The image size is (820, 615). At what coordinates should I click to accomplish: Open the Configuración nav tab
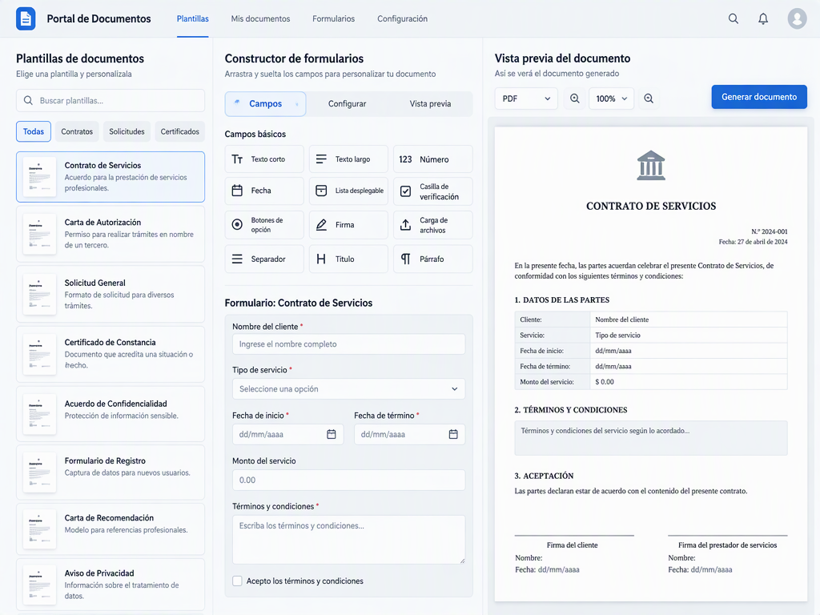pos(402,19)
